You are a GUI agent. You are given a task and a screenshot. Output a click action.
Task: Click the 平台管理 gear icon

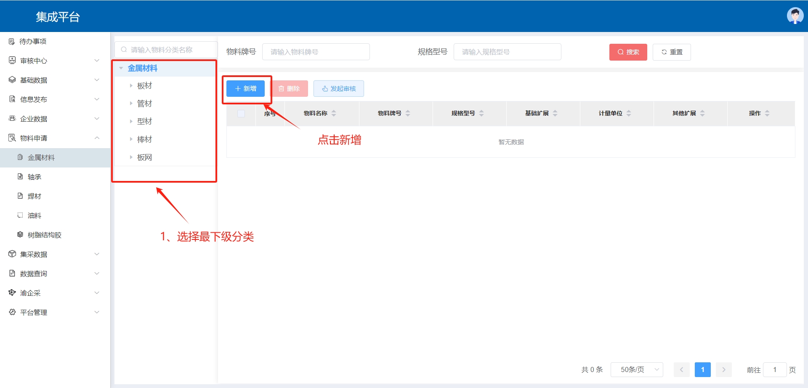[x=12, y=312]
